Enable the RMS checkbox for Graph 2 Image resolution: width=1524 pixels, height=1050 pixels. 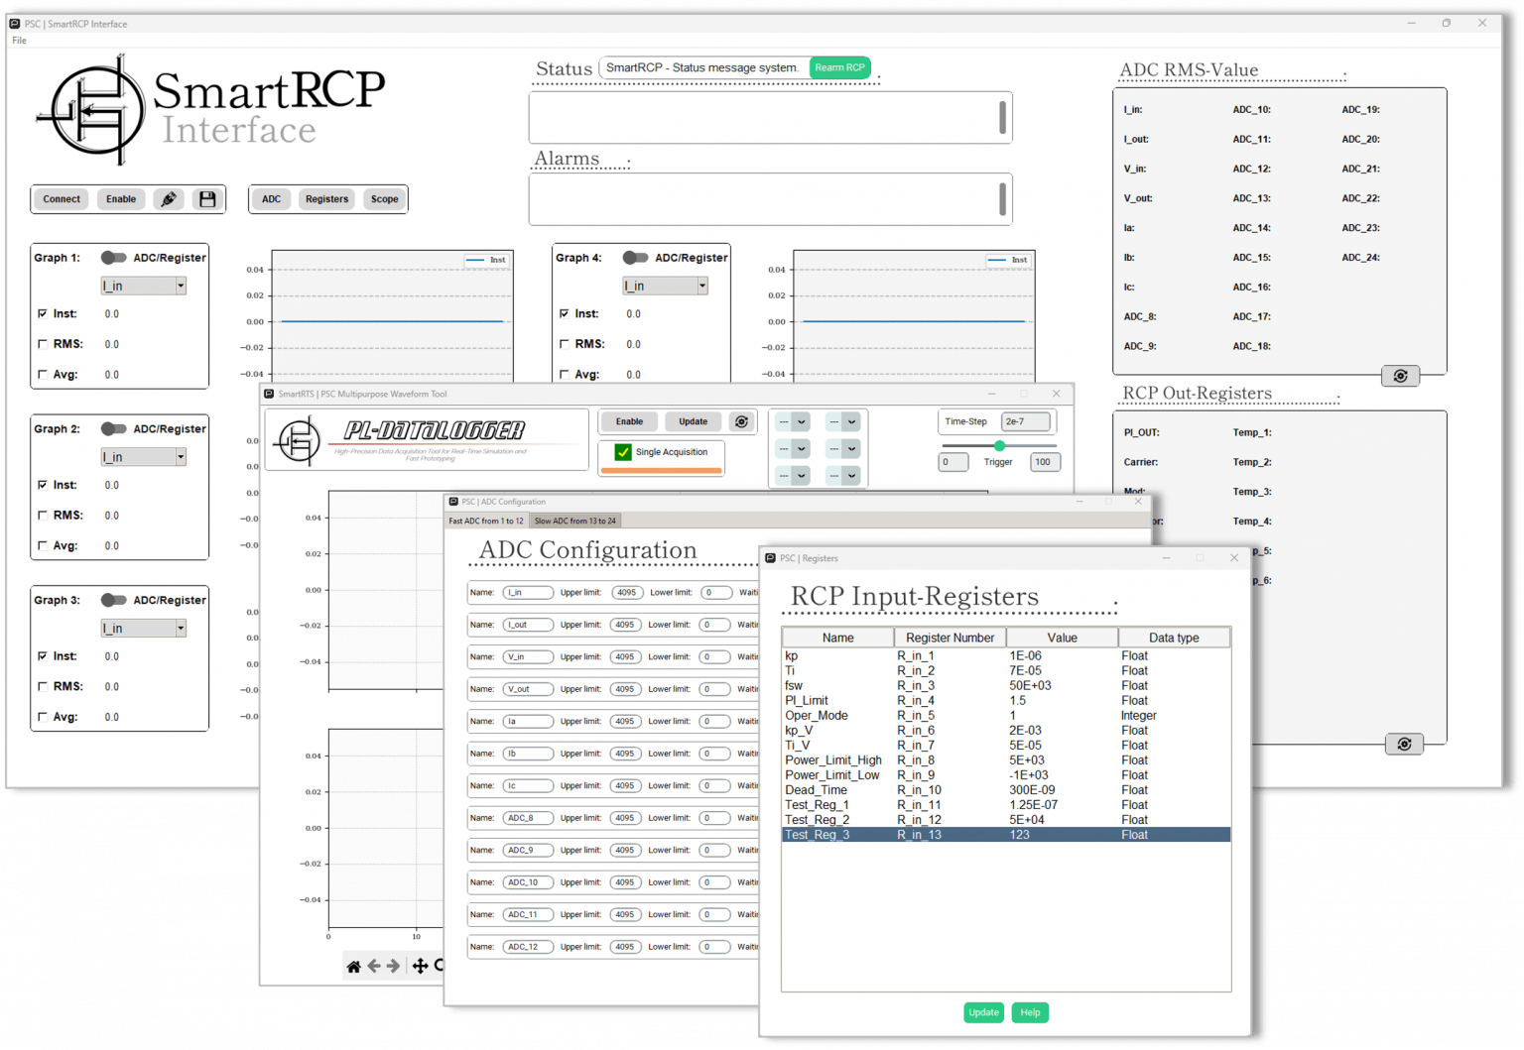[43, 515]
